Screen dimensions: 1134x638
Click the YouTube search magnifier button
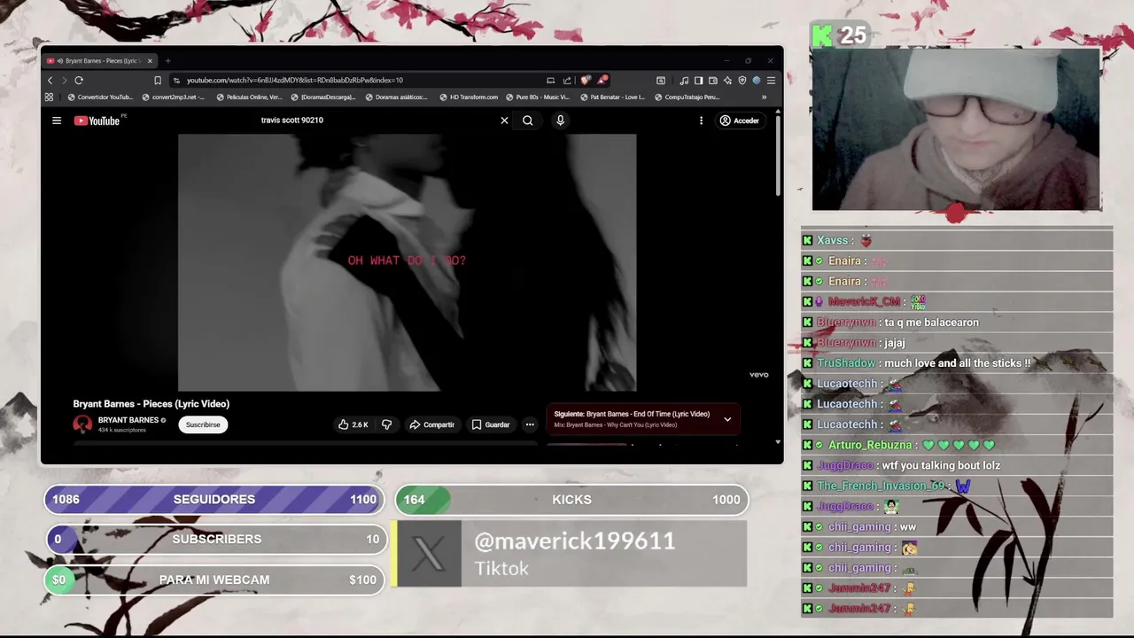(x=527, y=121)
